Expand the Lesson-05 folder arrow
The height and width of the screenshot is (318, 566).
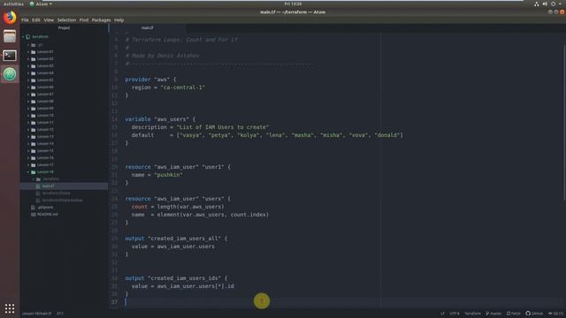point(28,80)
